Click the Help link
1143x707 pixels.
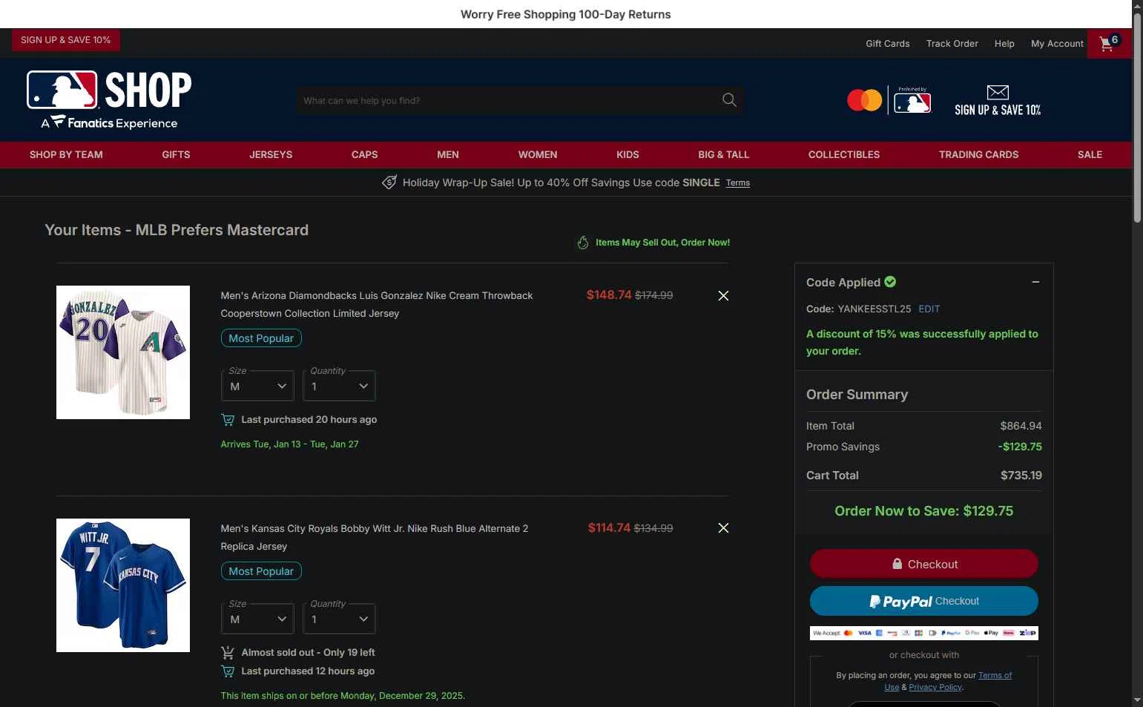(x=1004, y=44)
